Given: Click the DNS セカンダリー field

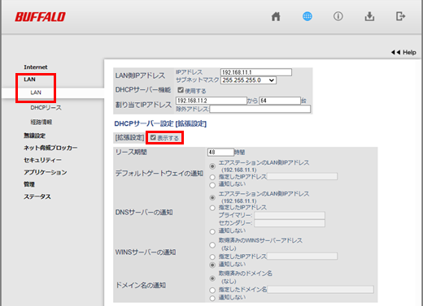Looking at the screenshot, I should [290, 223].
